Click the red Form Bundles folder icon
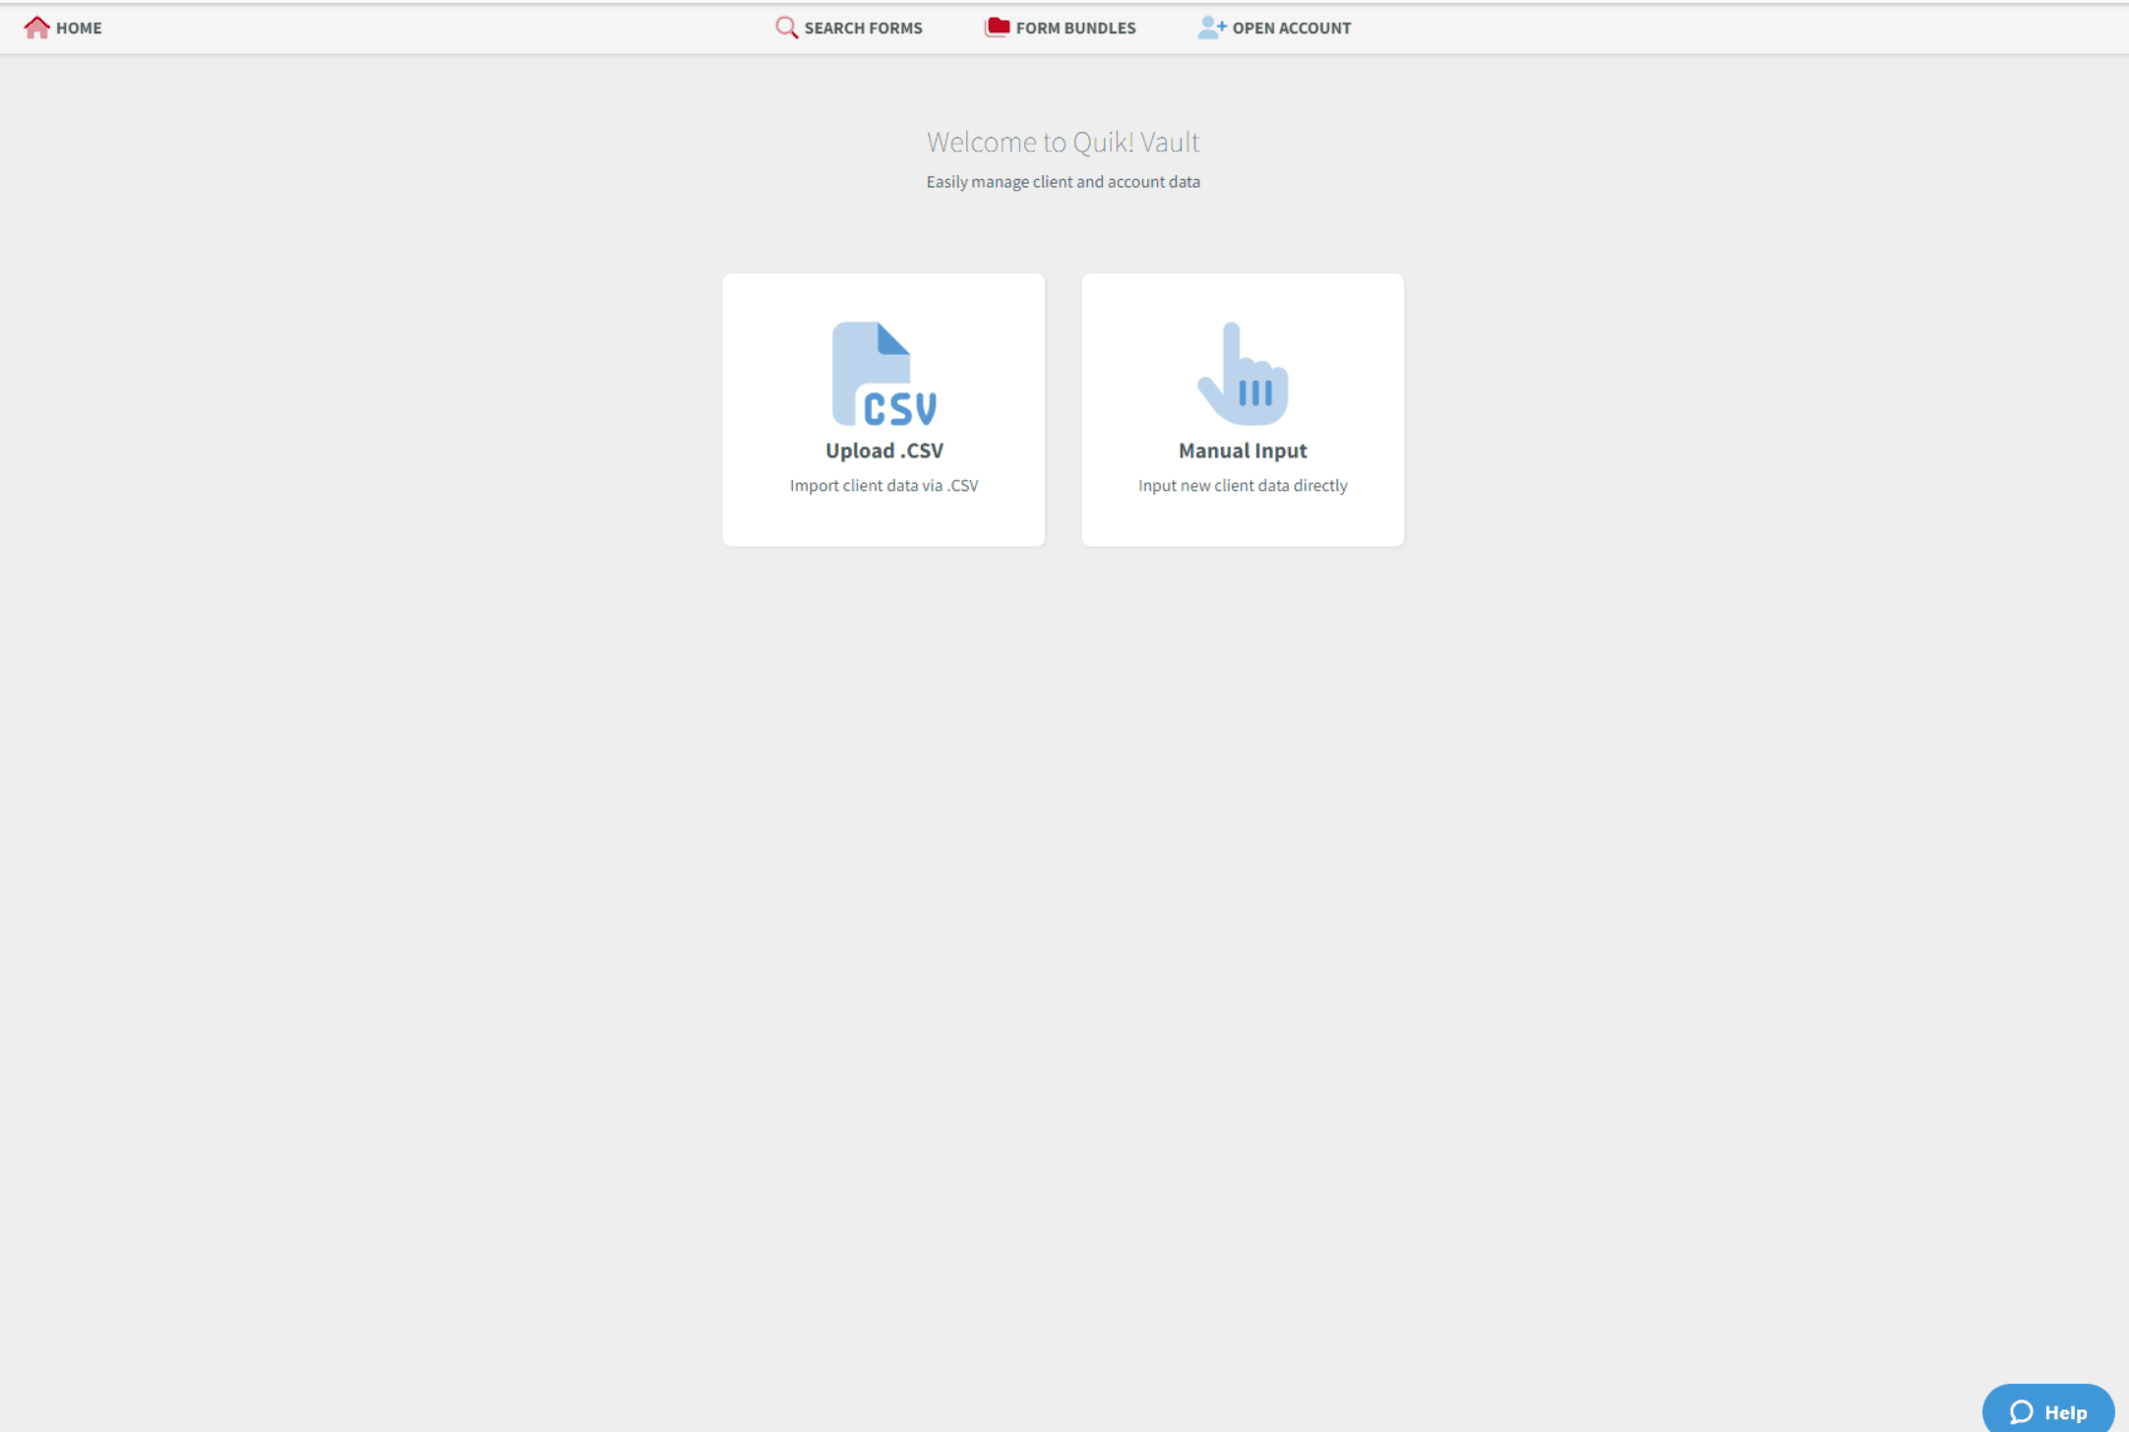This screenshot has height=1432, width=2129. (x=997, y=27)
